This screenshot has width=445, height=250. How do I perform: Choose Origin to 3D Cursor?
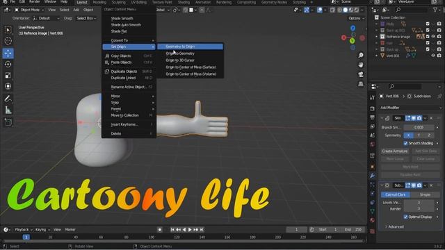190,60
